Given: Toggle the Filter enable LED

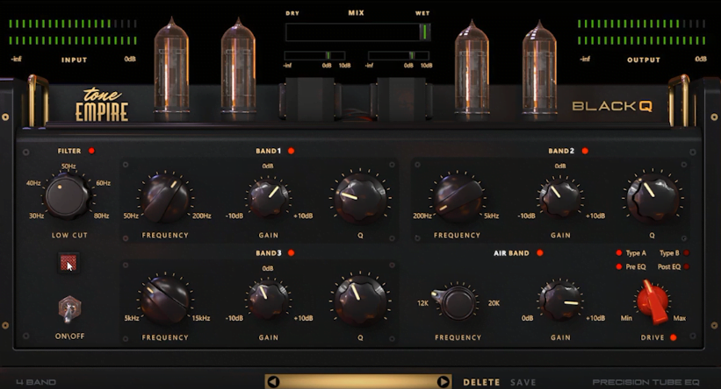Looking at the screenshot, I should pyautogui.click(x=91, y=151).
